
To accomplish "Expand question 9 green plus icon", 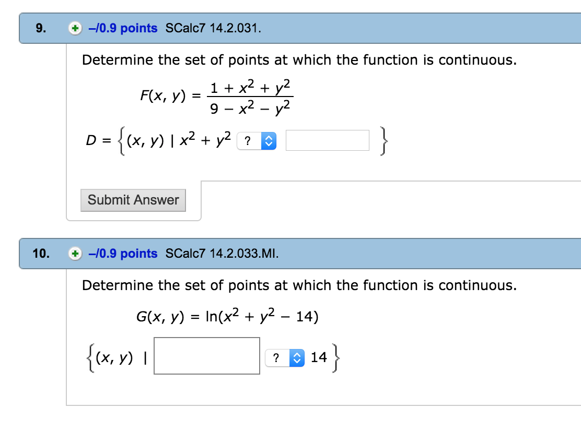I will (75, 28).
